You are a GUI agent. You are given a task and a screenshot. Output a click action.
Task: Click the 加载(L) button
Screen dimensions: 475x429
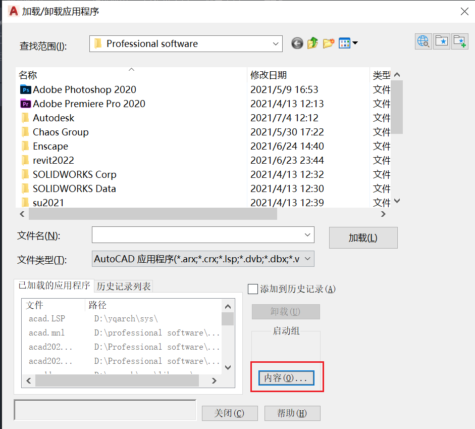point(363,237)
